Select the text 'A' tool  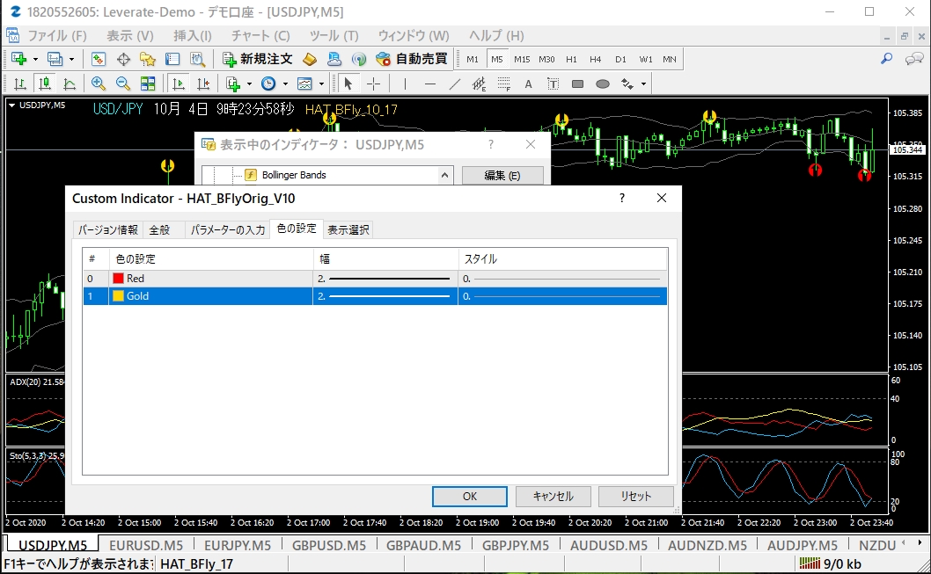click(x=529, y=84)
